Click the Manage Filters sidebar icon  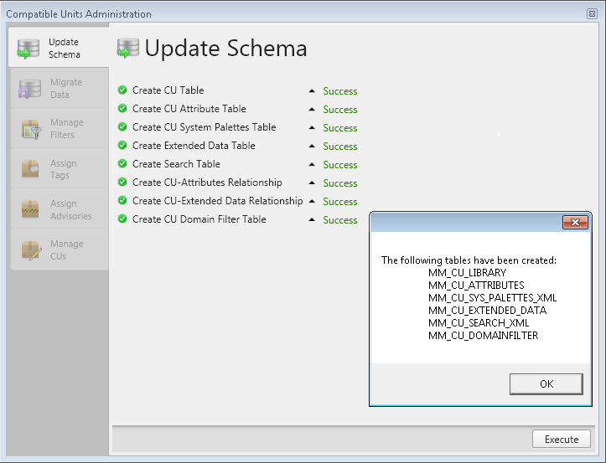(x=30, y=129)
